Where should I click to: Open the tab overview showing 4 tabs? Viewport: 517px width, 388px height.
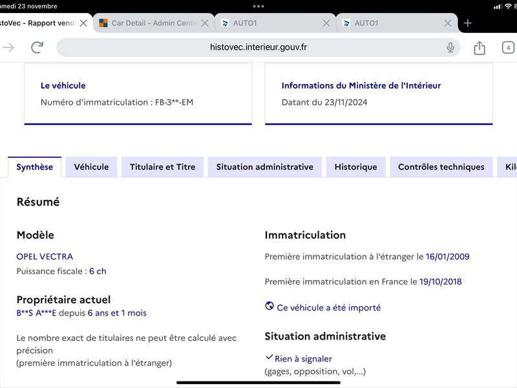tap(508, 47)
